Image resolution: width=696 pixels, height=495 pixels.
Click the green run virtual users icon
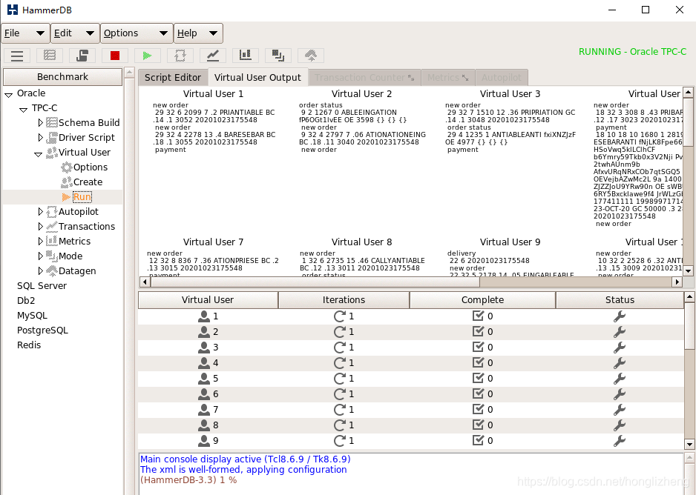[148, 56]
